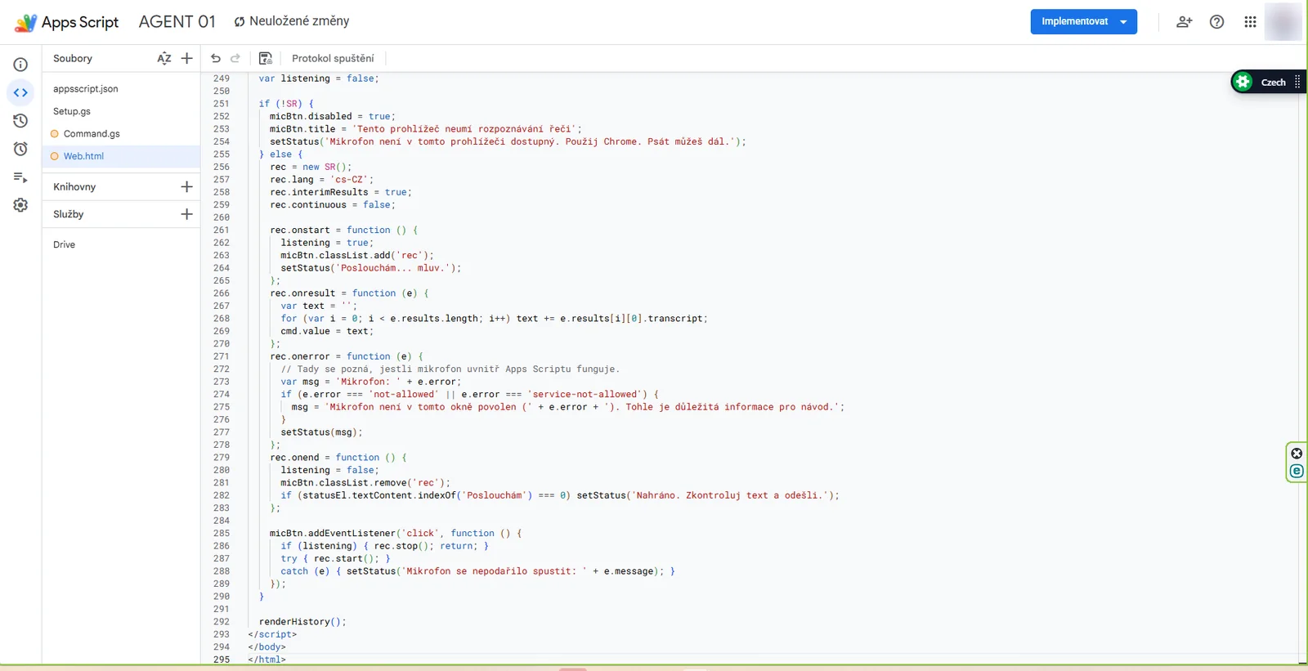Screen dimensions: 1308x671
Task: Click the 'Tady se pozná' comment line
Action: click(450, 369)
